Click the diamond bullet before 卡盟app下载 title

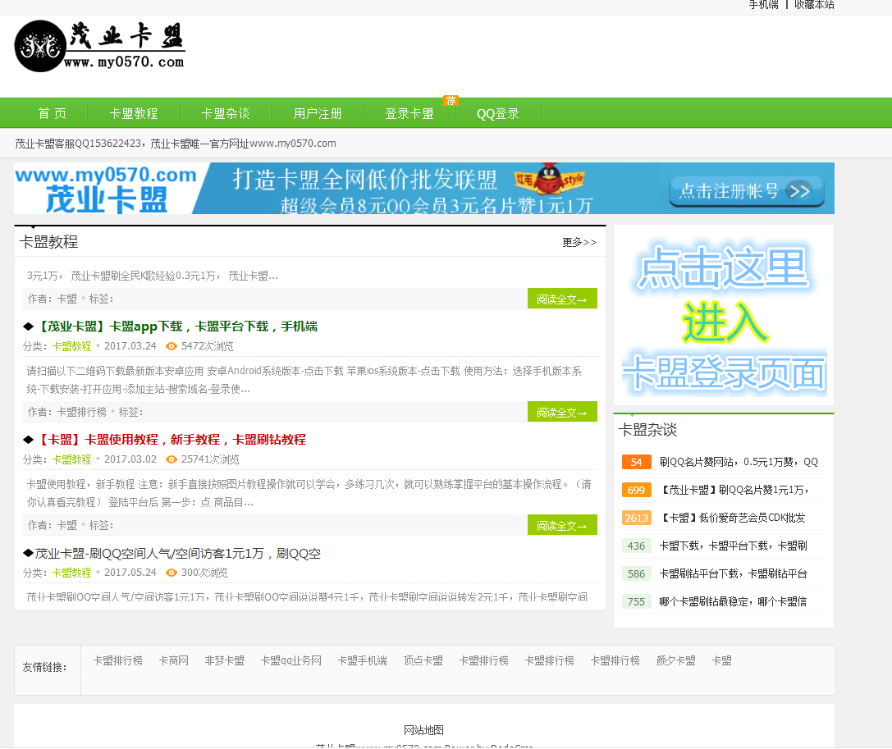coord(28,326)
